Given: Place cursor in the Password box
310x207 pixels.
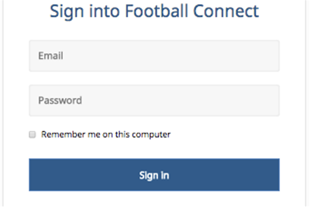Looking at the screenshot, I should click(x=154, y=101).
